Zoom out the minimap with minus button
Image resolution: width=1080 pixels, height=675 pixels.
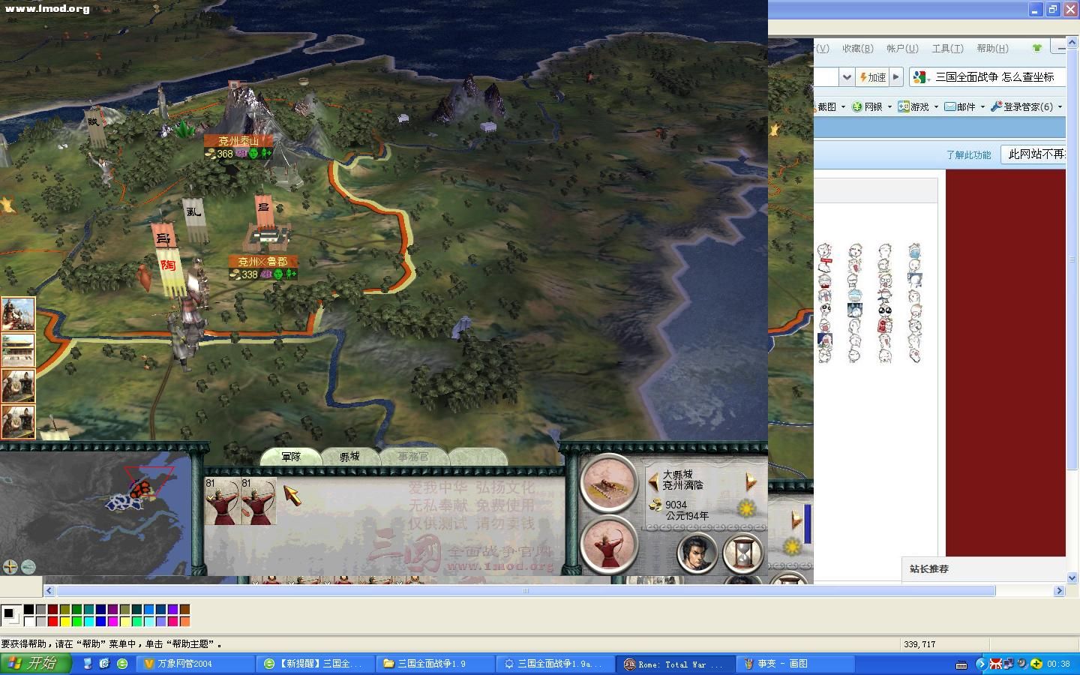tap(28, 567)
